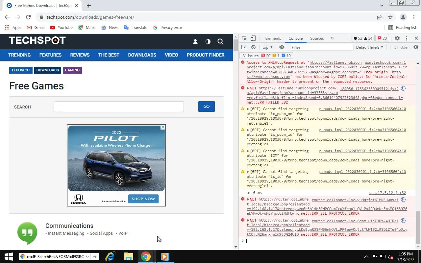The height and width of the screenshot is (263, 421).
Task: Click the TechSpot logo
Action: 37,40
